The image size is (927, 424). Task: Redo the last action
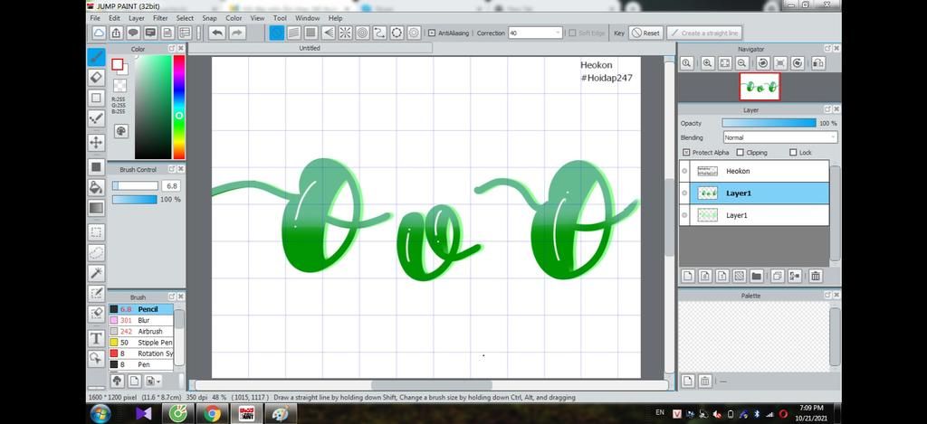(237, 33)
